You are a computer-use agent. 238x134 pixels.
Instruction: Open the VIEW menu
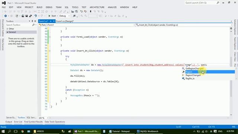[x=19, y=7]
